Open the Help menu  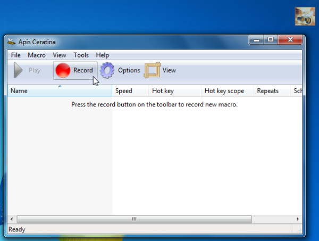102,55
